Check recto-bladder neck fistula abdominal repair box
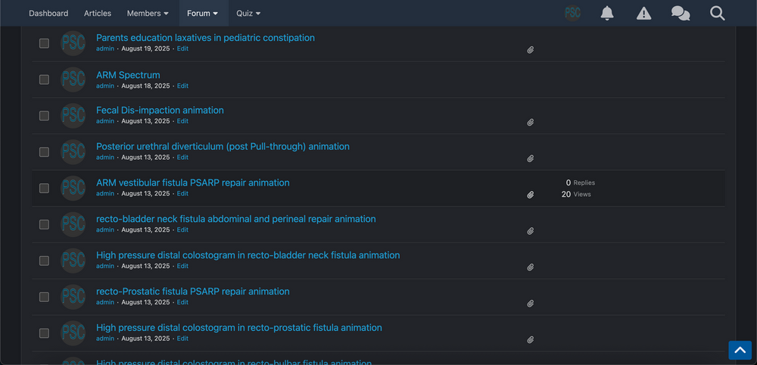This screenshot has height=365, width=757. pyautogui.click(x=44, y=224)
